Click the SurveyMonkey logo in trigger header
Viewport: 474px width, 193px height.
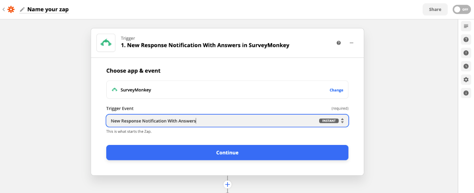point(106,43)
